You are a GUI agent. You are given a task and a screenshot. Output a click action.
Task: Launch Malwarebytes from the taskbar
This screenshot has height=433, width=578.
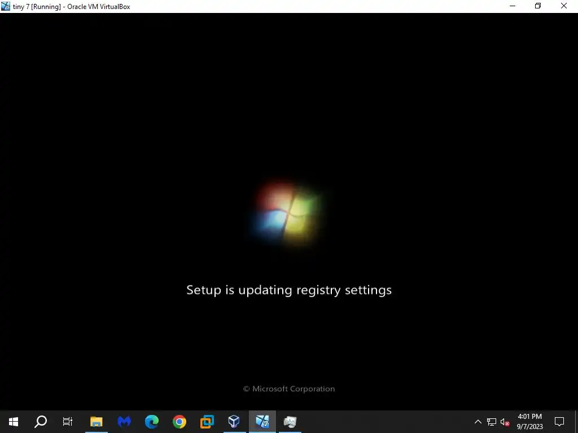point(124,422)
